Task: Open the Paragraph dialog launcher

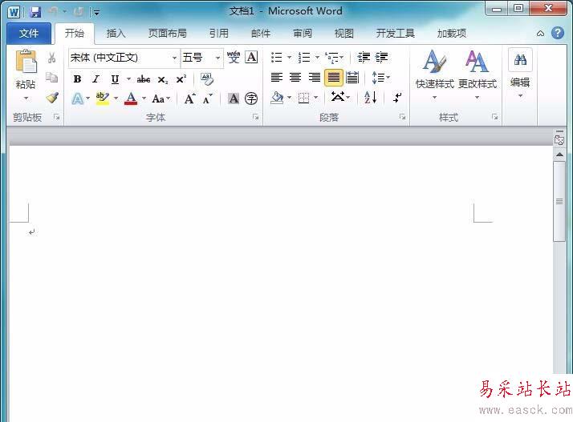Action: [x=402, y=117]
